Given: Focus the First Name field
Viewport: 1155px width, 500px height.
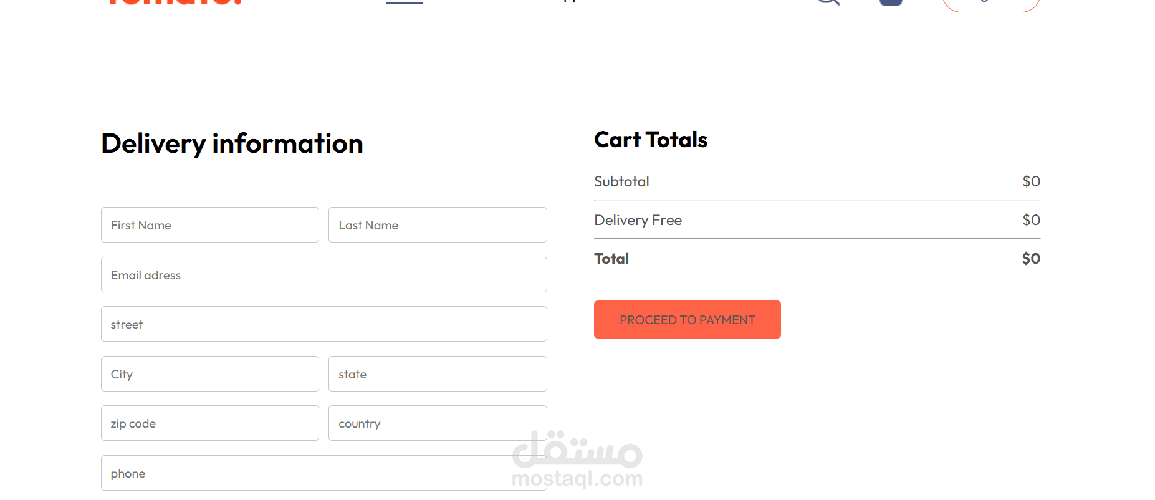Looking at the screenshot, I should (x=210, y=225).
